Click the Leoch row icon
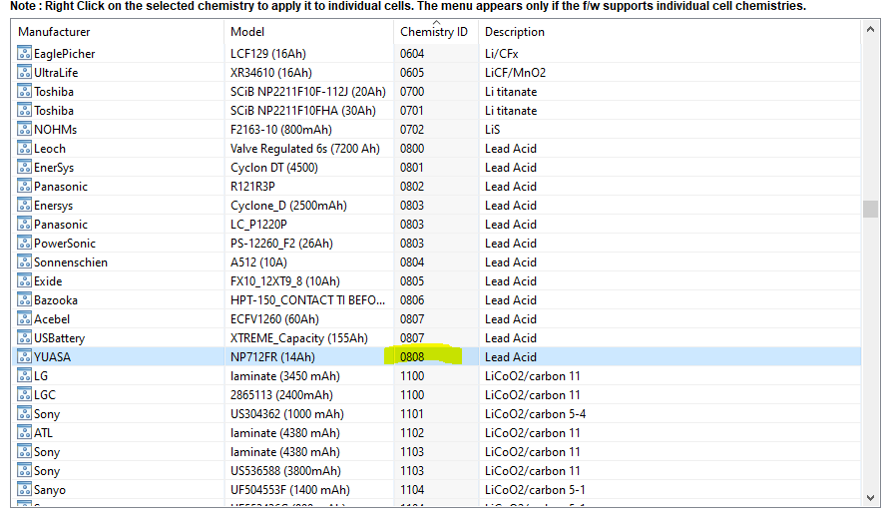This screenshot has height=519, width=890. 24,148
